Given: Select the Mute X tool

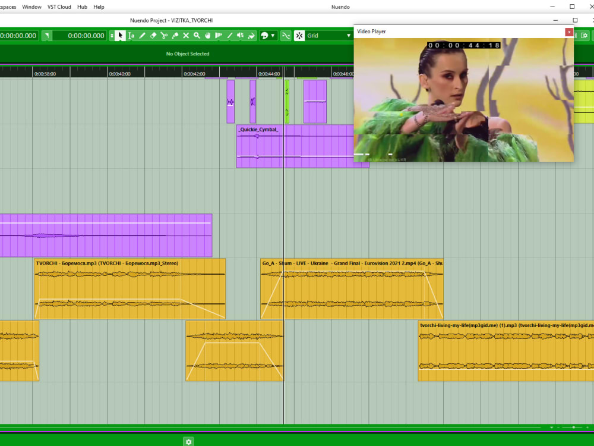Looking at the screenshot, I should click(186, 36).
